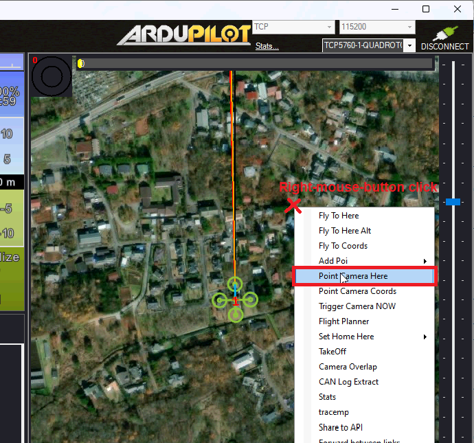Expand the Set Home Here submenu

click(371, 337)
